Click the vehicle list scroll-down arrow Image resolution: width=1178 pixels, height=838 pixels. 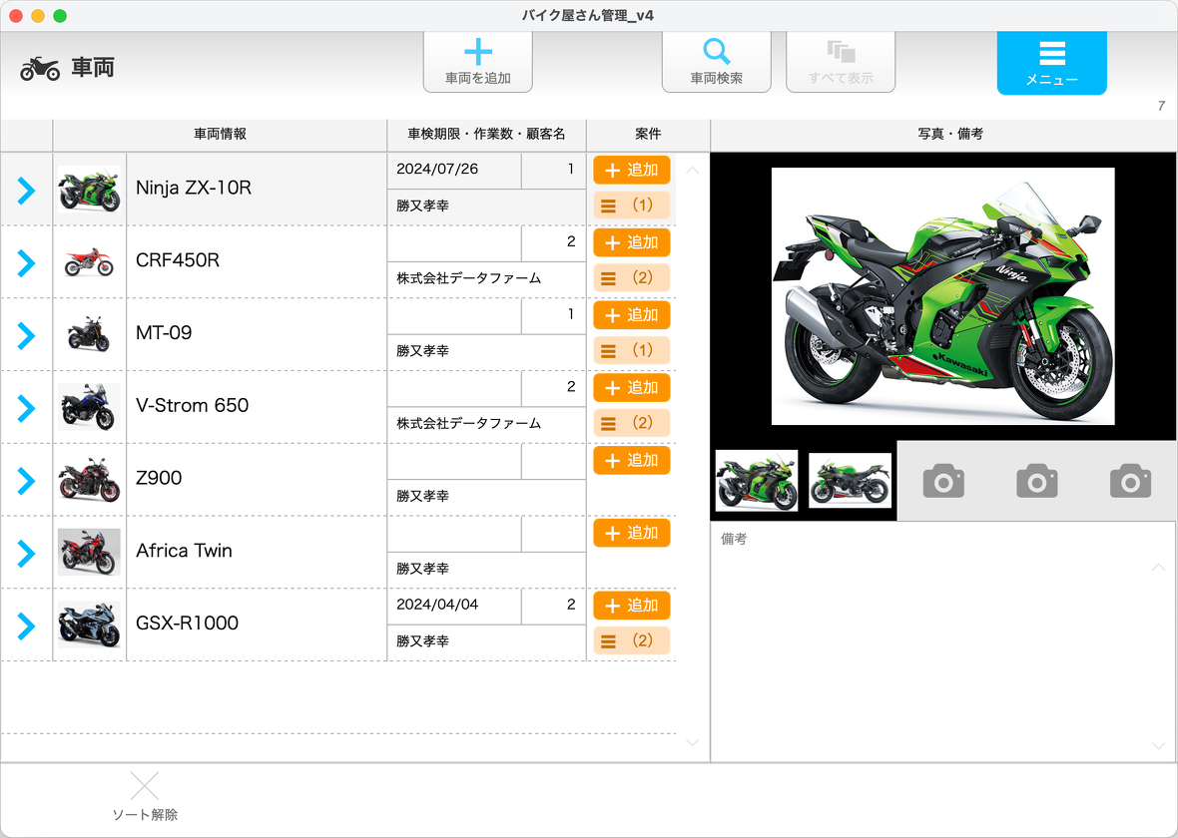tap(692, 742)
